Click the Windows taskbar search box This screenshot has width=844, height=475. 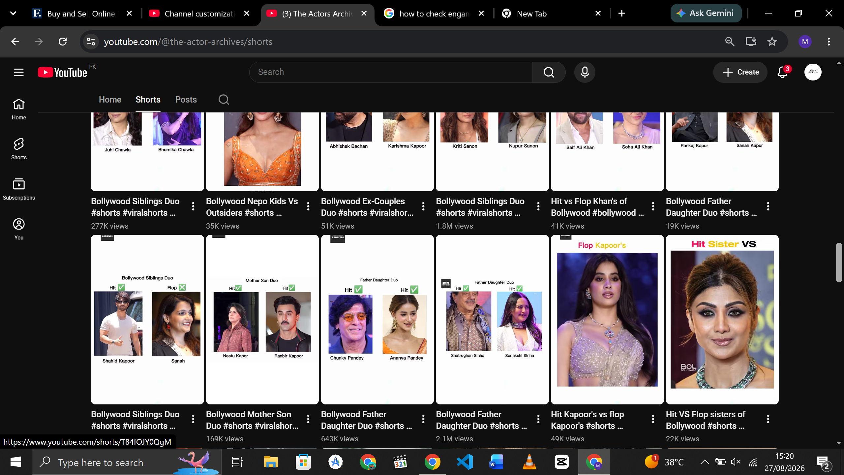tap(127, 462)
